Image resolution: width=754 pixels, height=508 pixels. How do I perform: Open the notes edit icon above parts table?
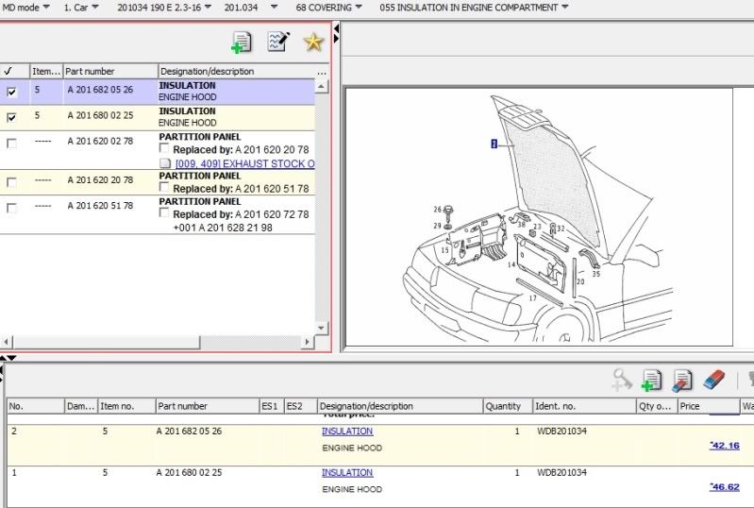pyautogui.click(x=278, y=42)
